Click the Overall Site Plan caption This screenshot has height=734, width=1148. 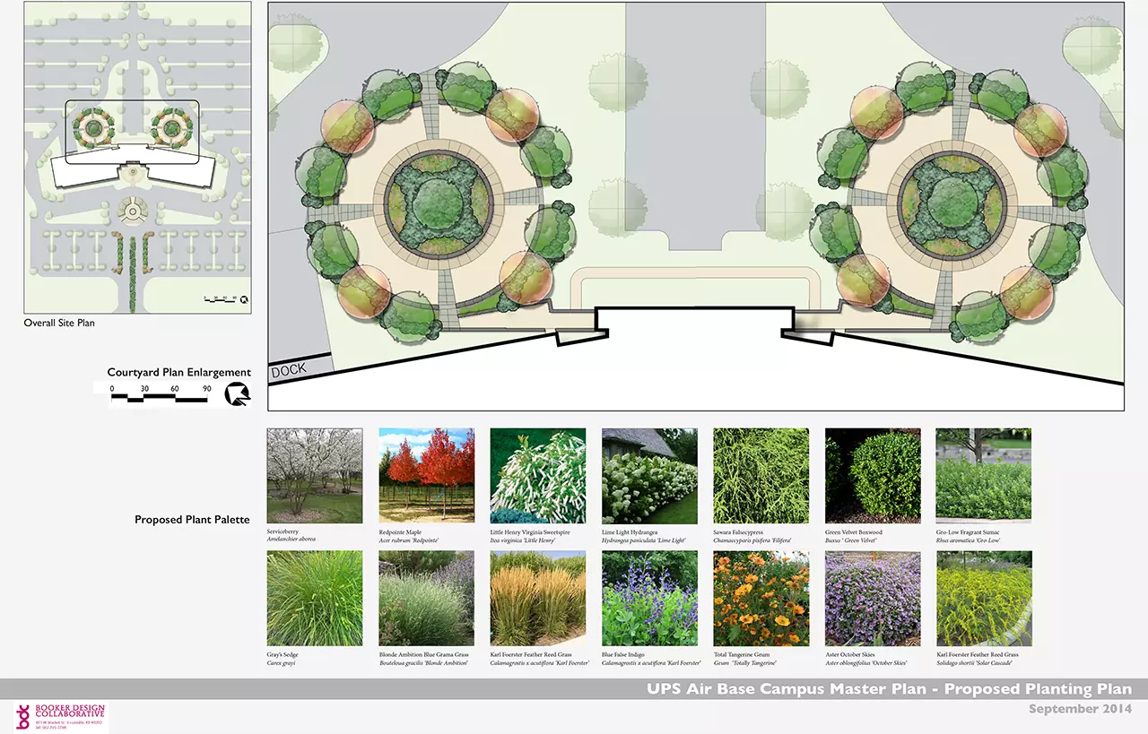click(x=59, y=323)
